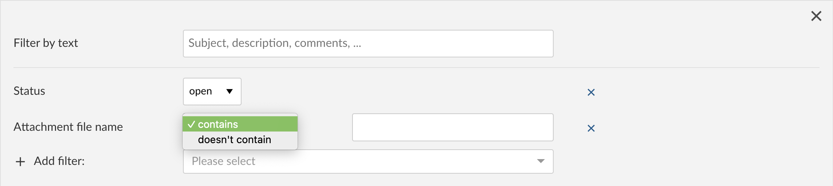The width and height of the screenshot is (833, 186).
Task: Click the Please select placeholder text
Action: (223, 161)
